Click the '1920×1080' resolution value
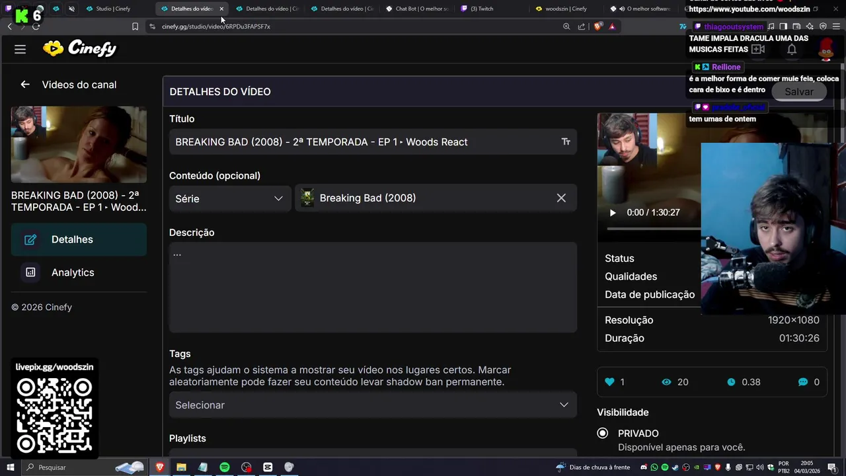846x476 pixels. (x=793, y=320)
